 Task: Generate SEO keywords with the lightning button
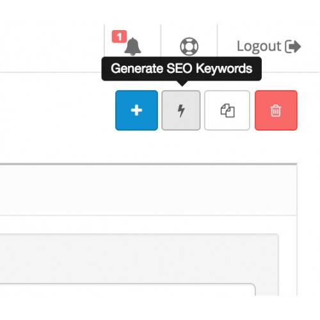point(181,110)
